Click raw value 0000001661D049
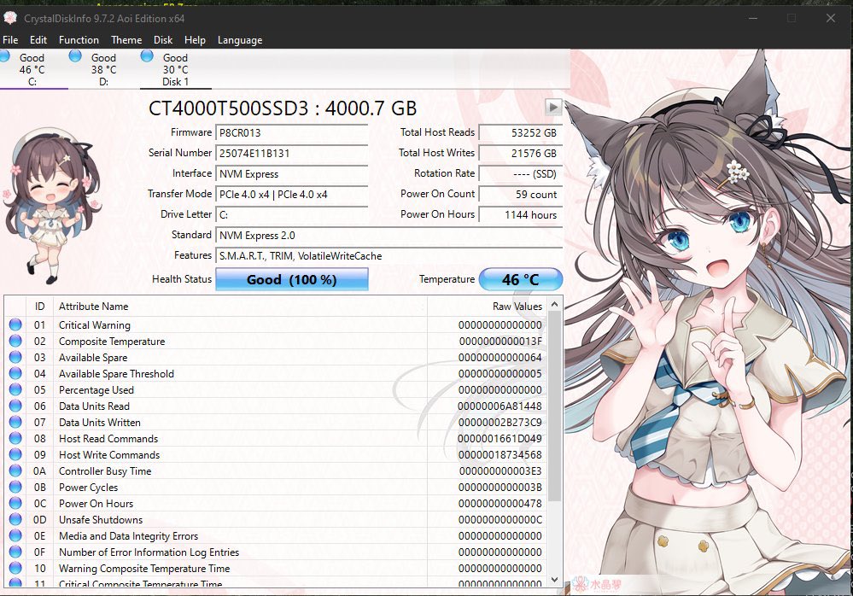Image resolution: width=853 pixels, height=596 pixels. (x=500, y=439)
